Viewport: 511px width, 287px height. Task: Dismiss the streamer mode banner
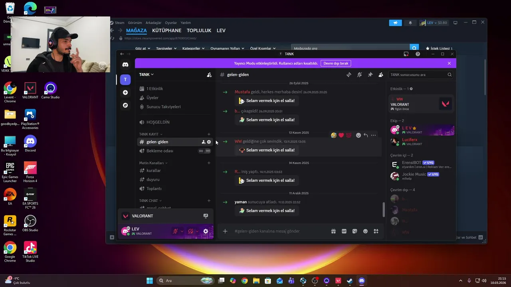click(x=449, y=63)
